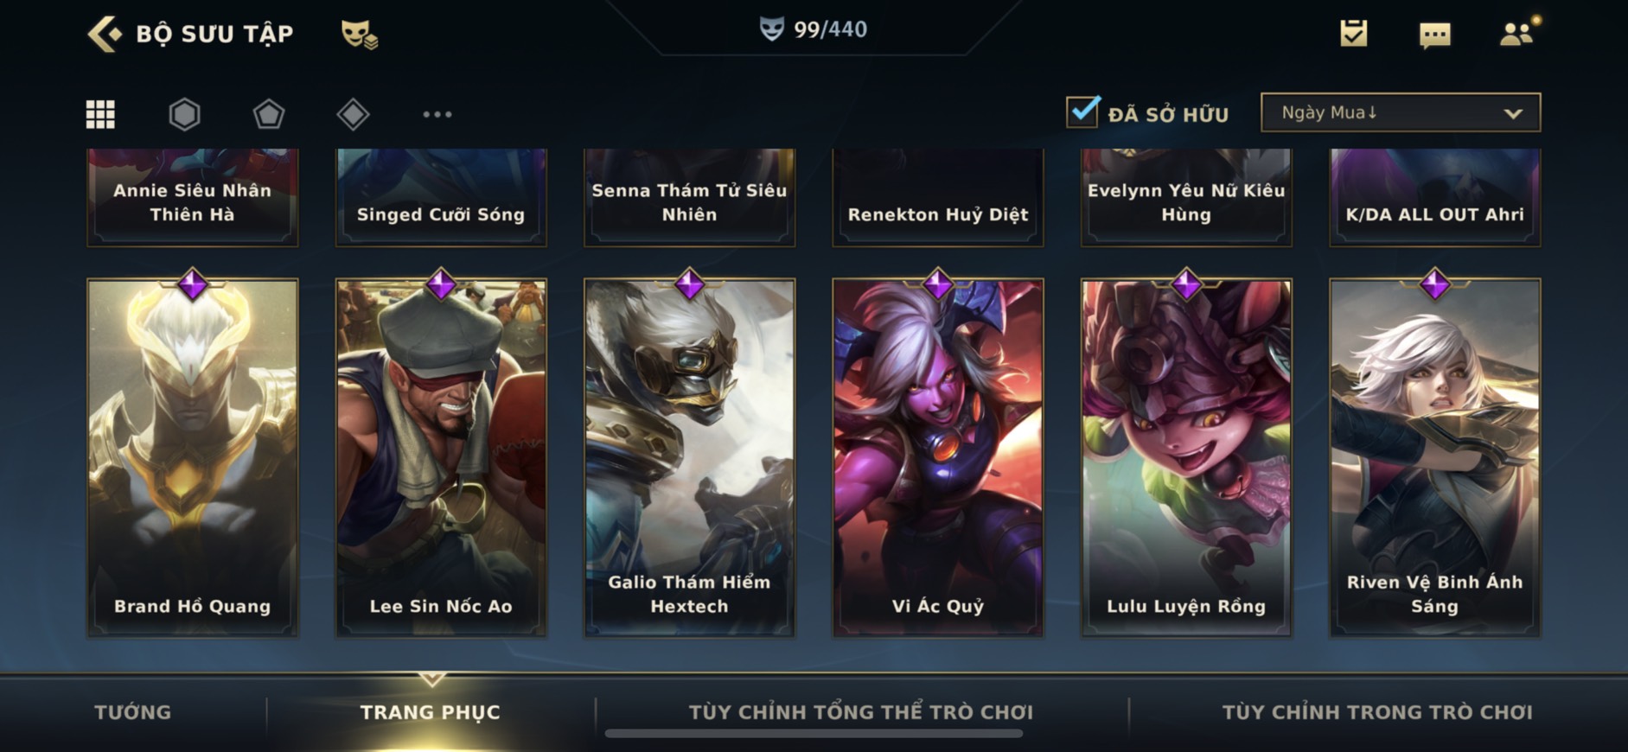This screenshot has width=1628, height=752.
Task: Uncheck the ĐÃ SỞ HỮU checkbox
Action: (x=1082, y=112)
